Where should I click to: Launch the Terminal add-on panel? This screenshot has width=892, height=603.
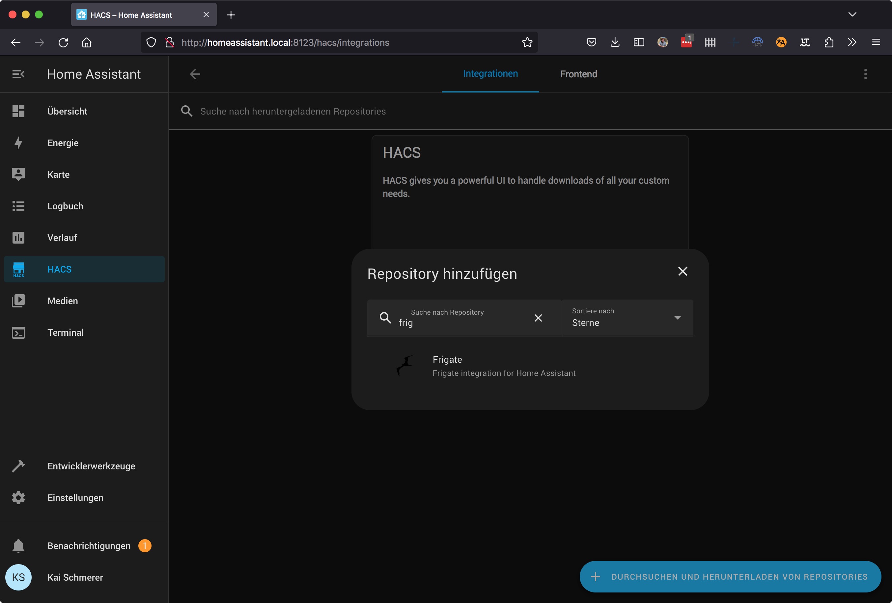point(65,332)
